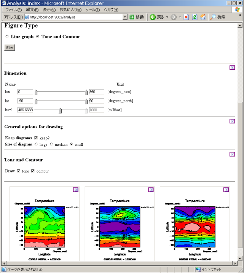244x273 pixels.
Task: Click the vertical scrollbar up arrow
Action: point(240,26)
